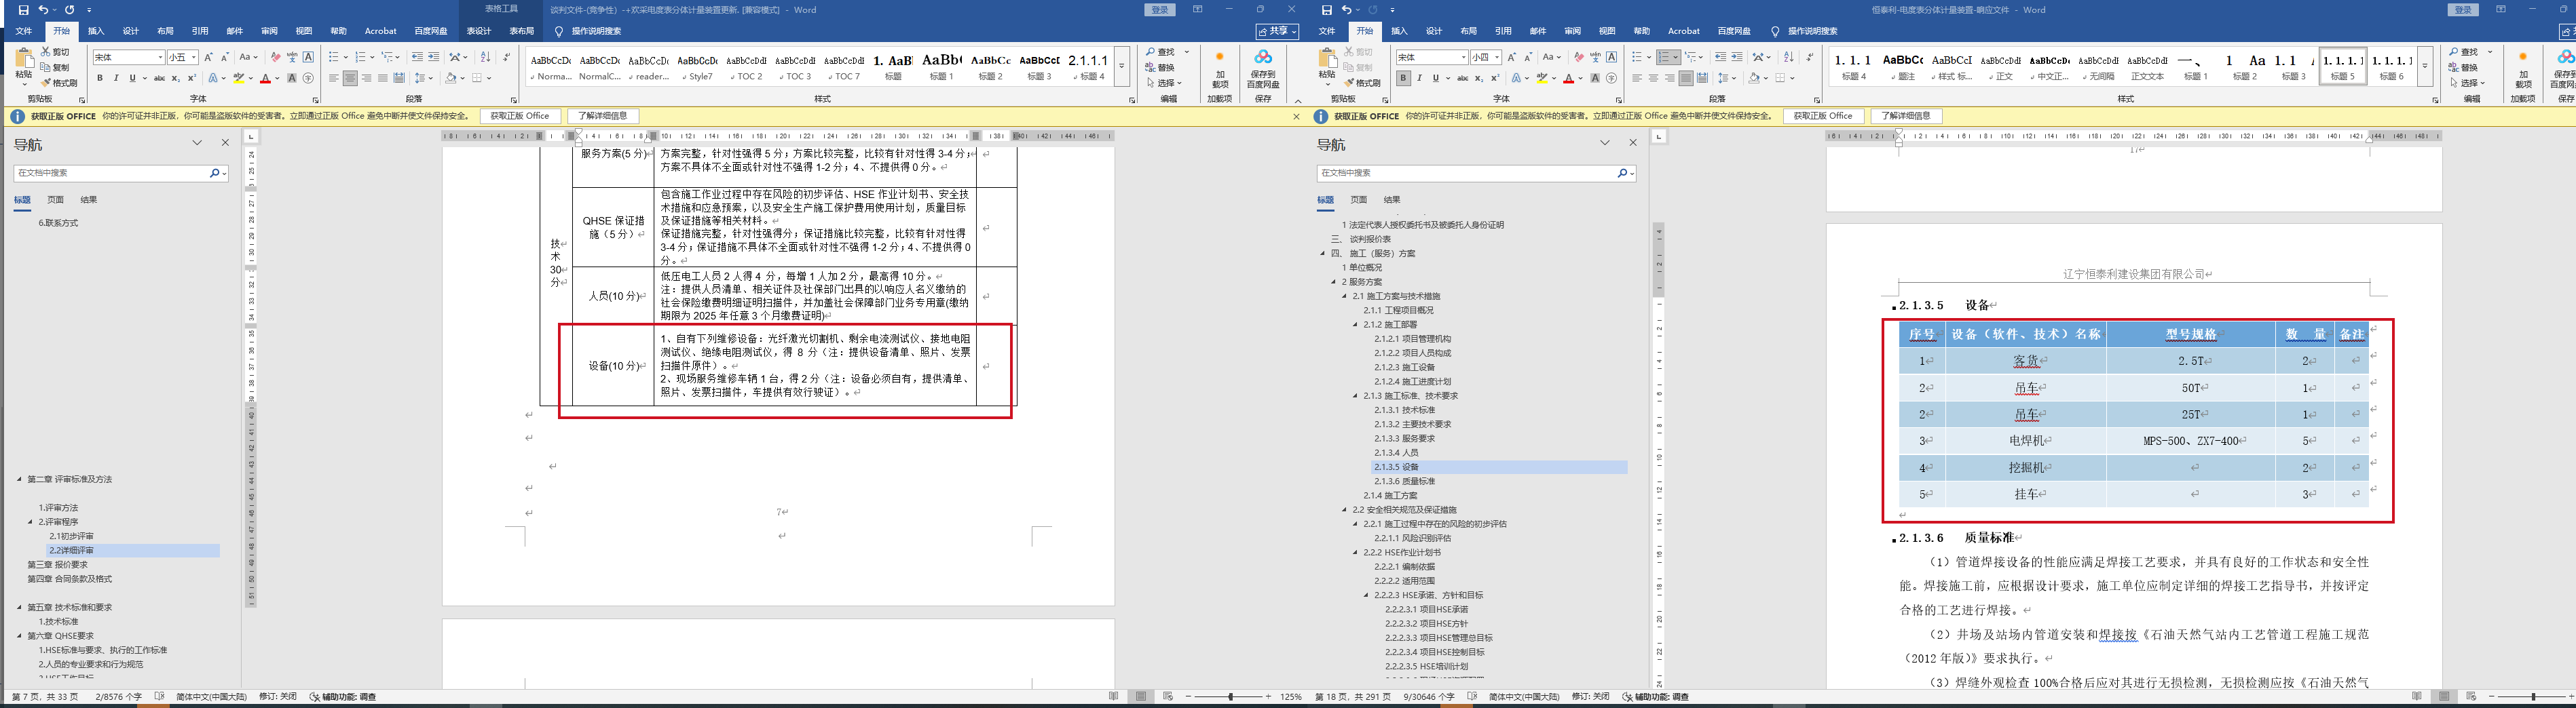This screenshot has height=708, width=2576.
Task: Collapse the 第二章 评审标准及方法 heading in left navigation
Action: (19, 479)
